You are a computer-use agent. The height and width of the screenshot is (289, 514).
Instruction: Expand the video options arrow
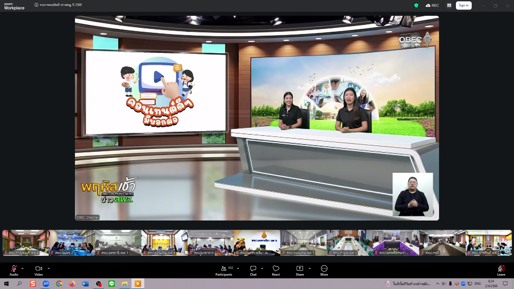(x=49, y=268)
